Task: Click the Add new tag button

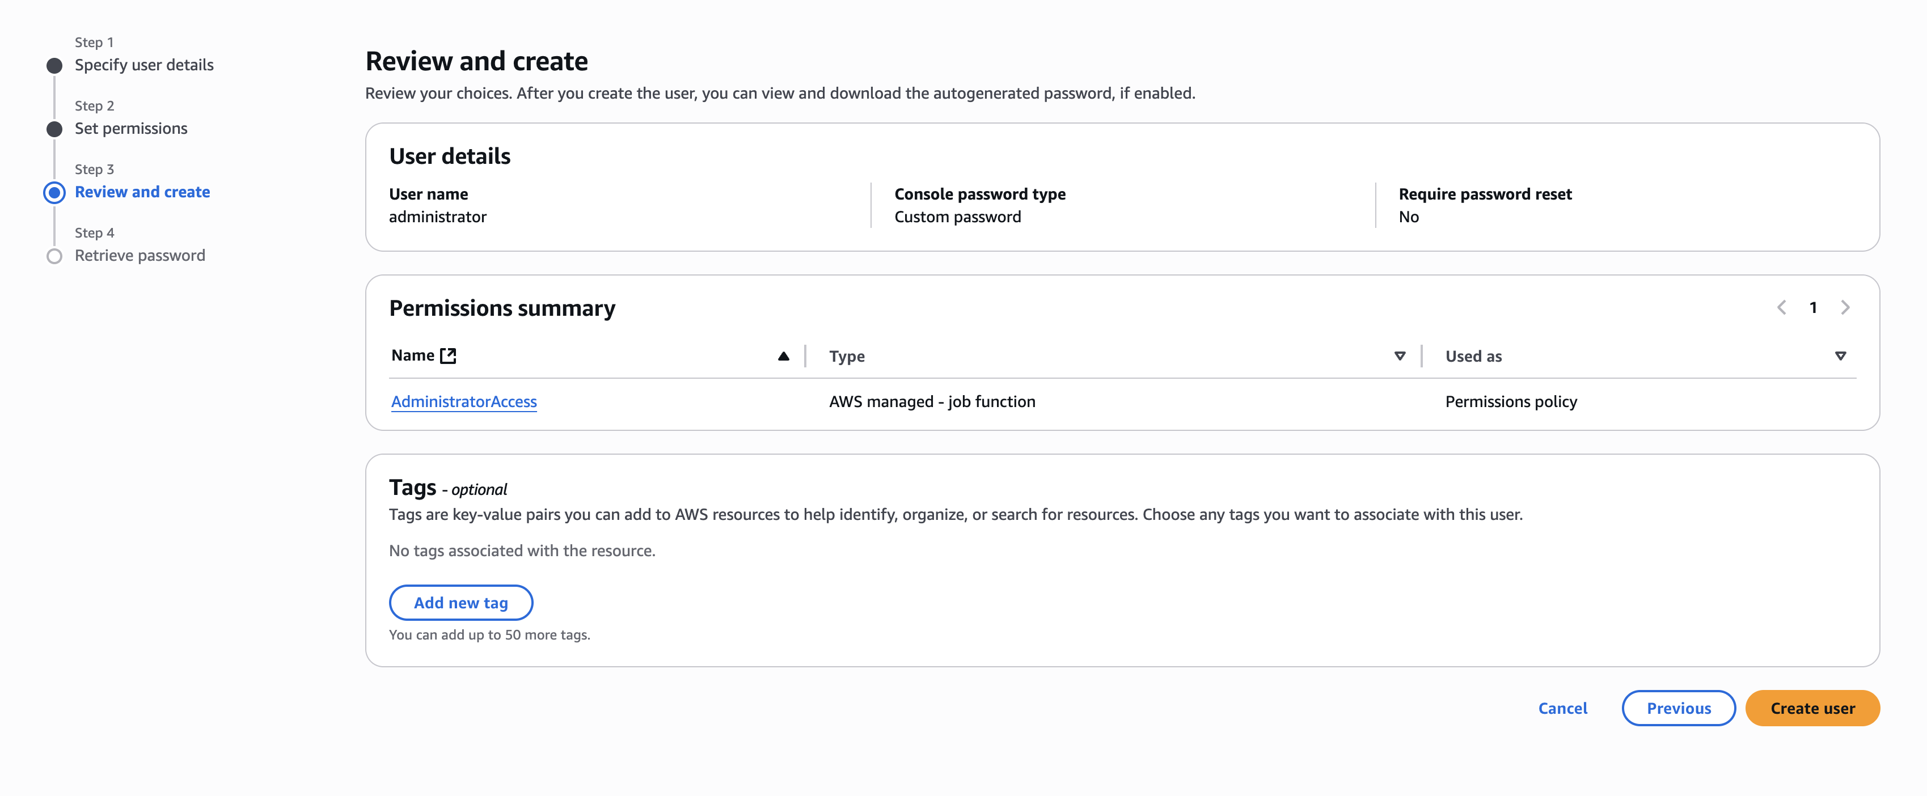Action: [x=461, y=603]
